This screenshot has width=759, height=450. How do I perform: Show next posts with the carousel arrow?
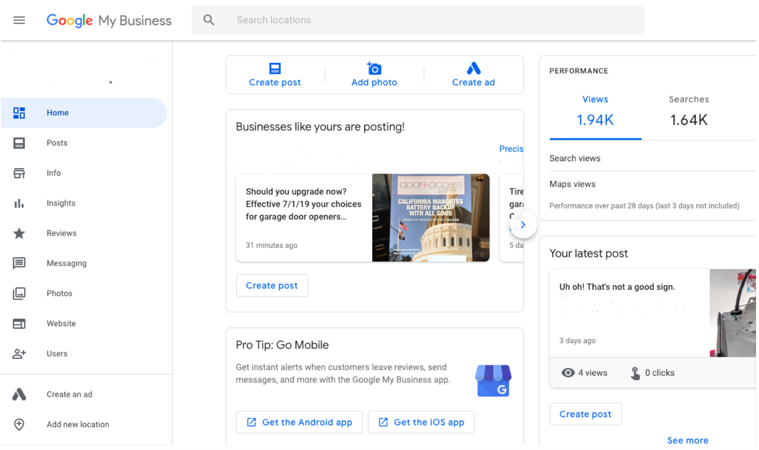(523, 225)
